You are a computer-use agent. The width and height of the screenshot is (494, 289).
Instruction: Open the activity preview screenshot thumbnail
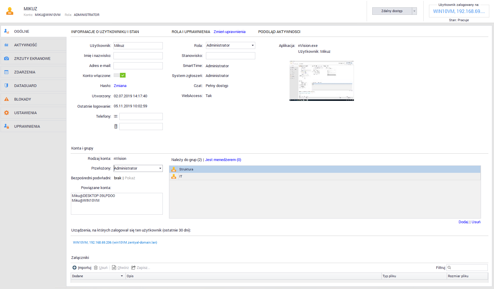point(321,81)
